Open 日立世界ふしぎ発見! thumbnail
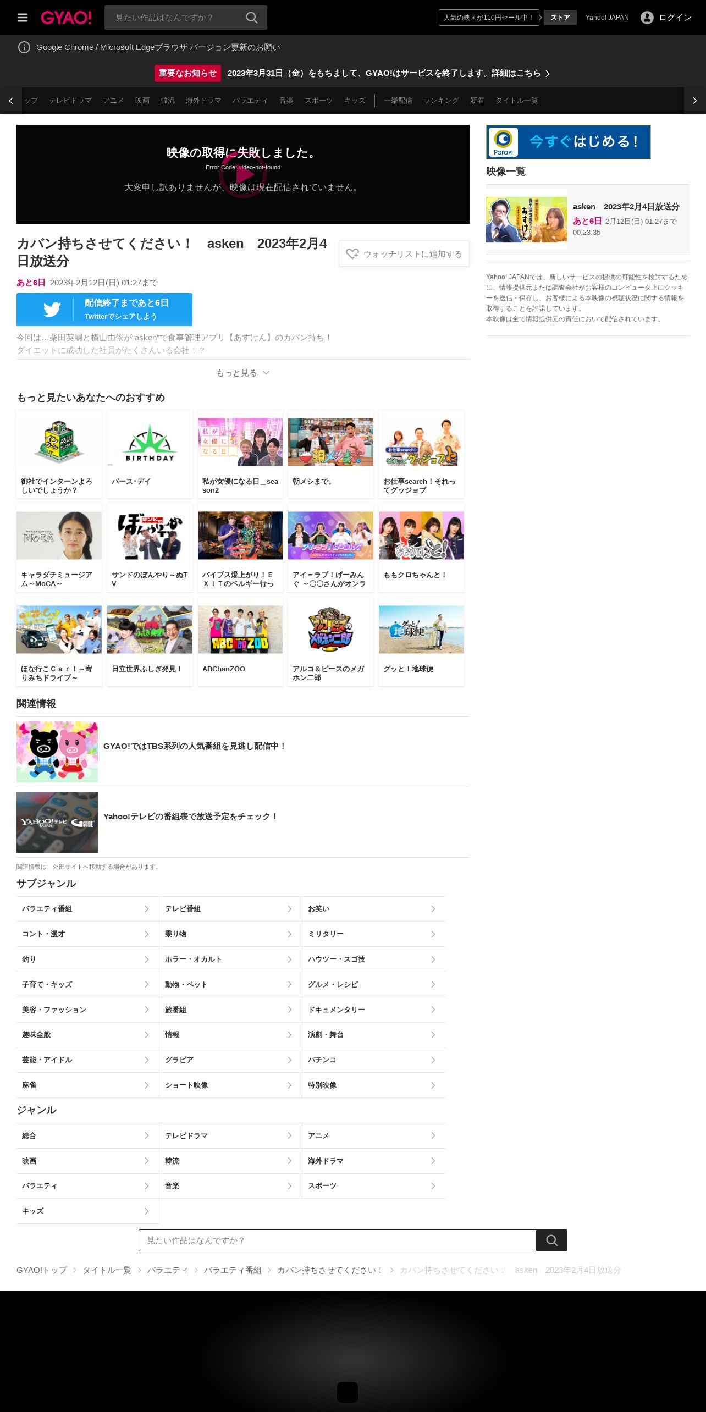Image resolution: width=706 pixels, height=1412 pixels. pyautogui.click(x=150, y=630)
